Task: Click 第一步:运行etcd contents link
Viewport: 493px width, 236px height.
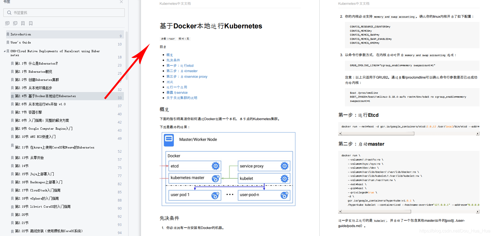Action: [x=180, y=66]
